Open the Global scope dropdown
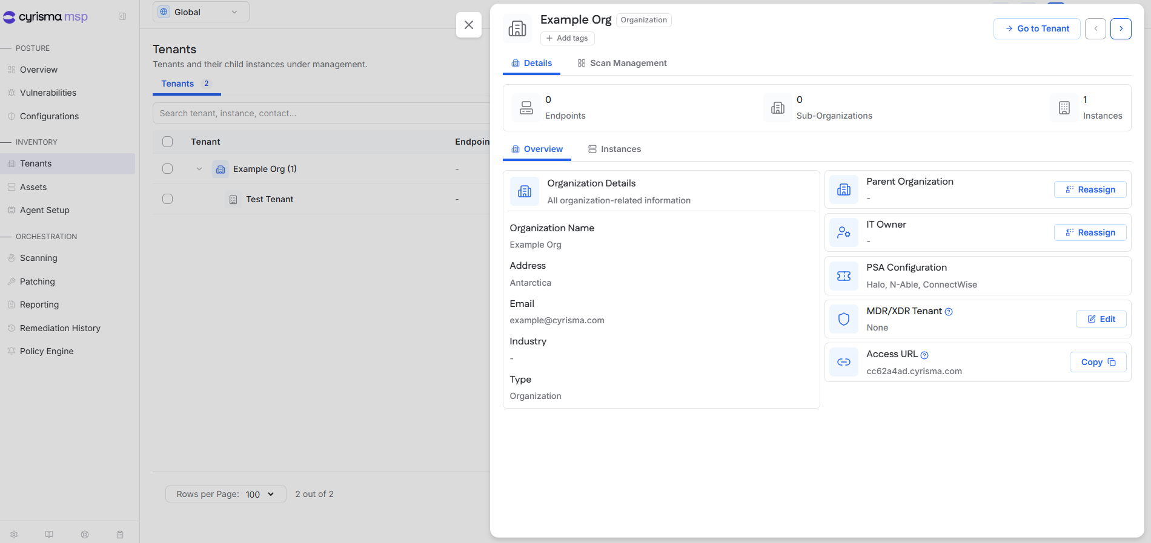Screen dimensions: 1151x543 tap(201, 12)
